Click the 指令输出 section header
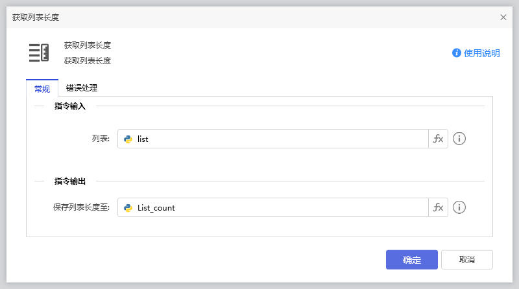Screen dimensions: 519x289 point(70,181)
